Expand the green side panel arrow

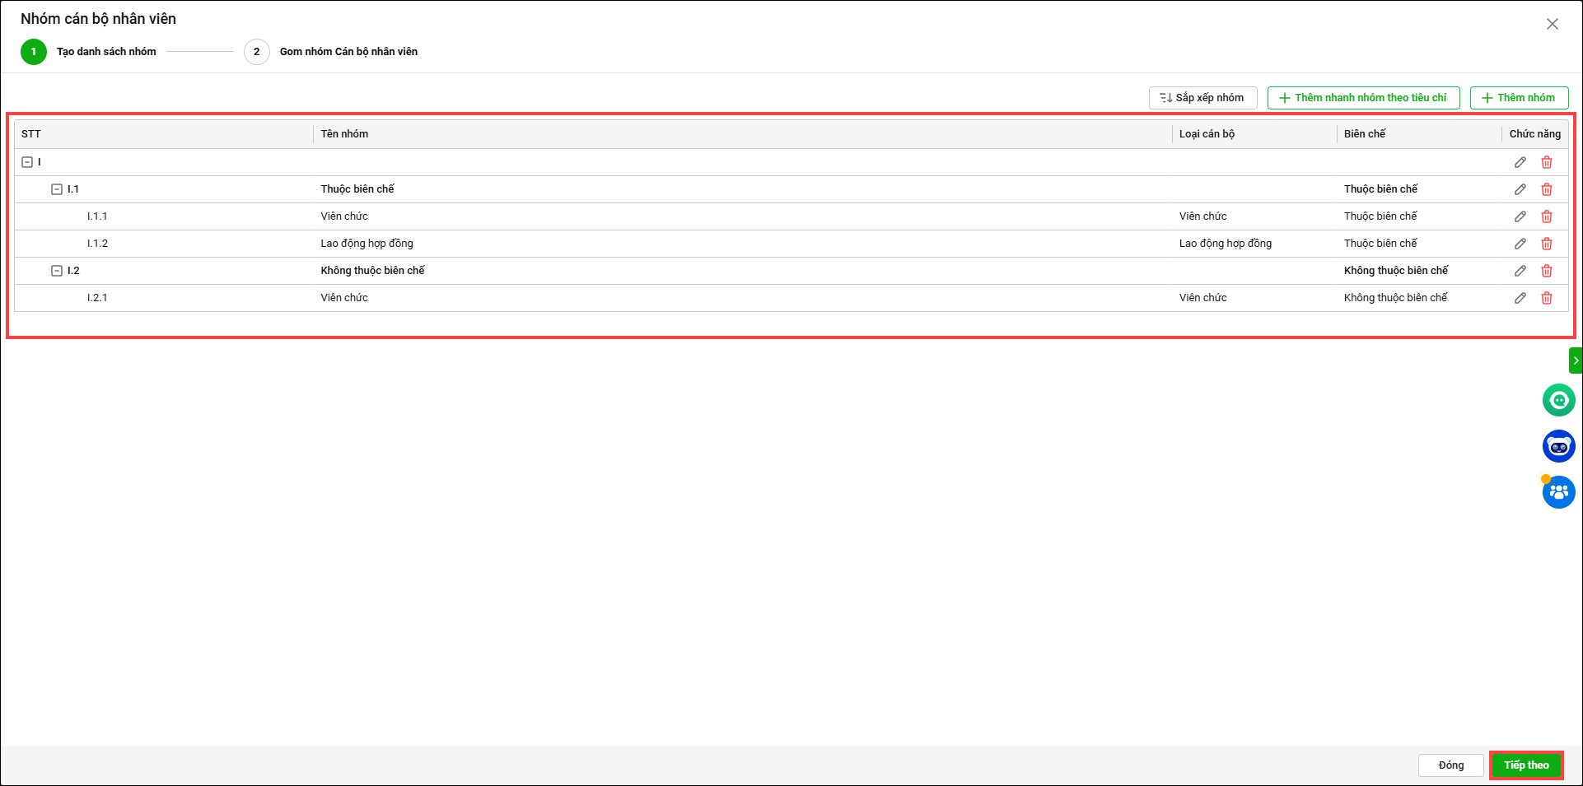[x=1576, y=360]
